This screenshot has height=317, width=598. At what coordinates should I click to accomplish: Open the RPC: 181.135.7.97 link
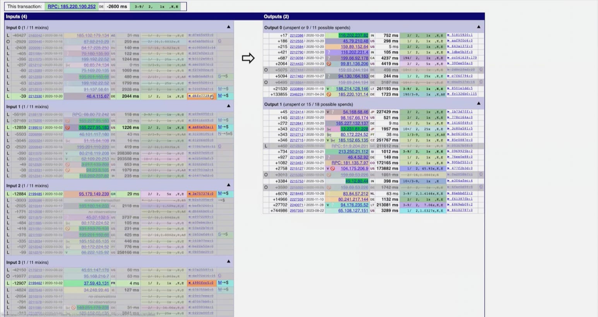point(350,163)
